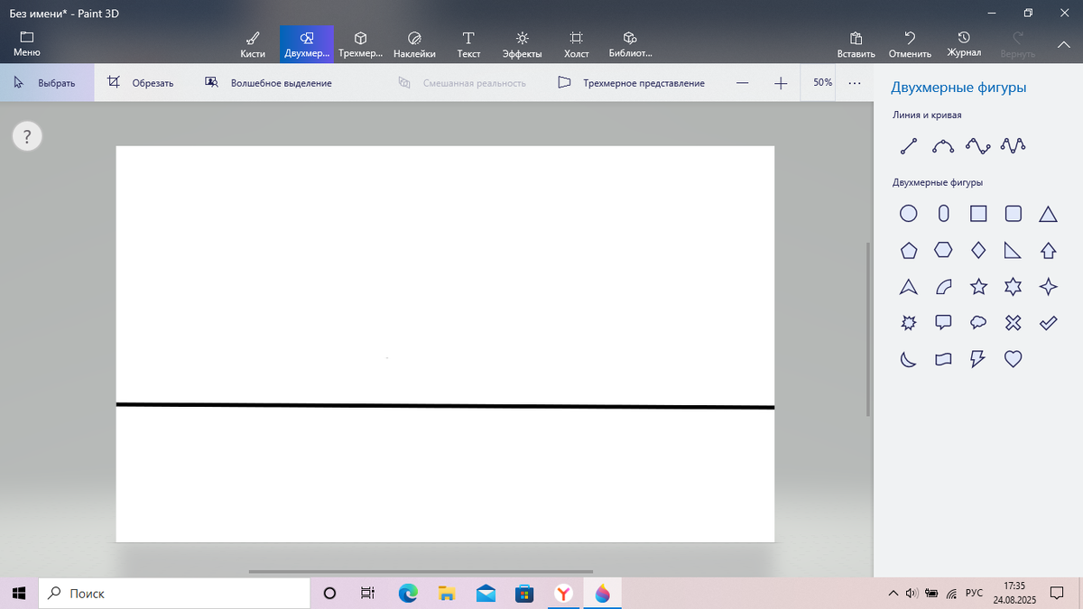Click the Вставить paste button
1083x609 pixels.
(x=856, y=44)
